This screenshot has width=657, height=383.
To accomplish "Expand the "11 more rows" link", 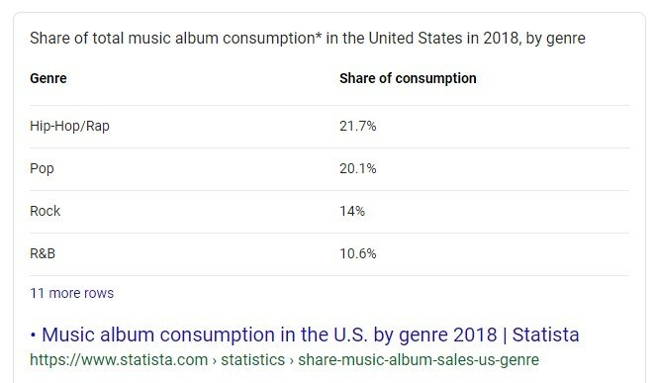I will [x=71, y=293].
